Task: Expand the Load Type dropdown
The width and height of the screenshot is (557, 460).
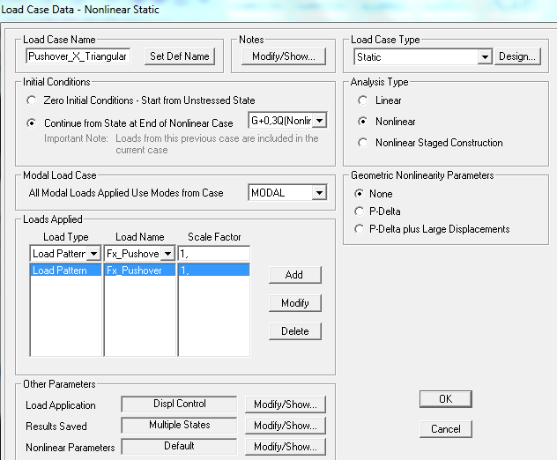Action: tap(94, 254)
